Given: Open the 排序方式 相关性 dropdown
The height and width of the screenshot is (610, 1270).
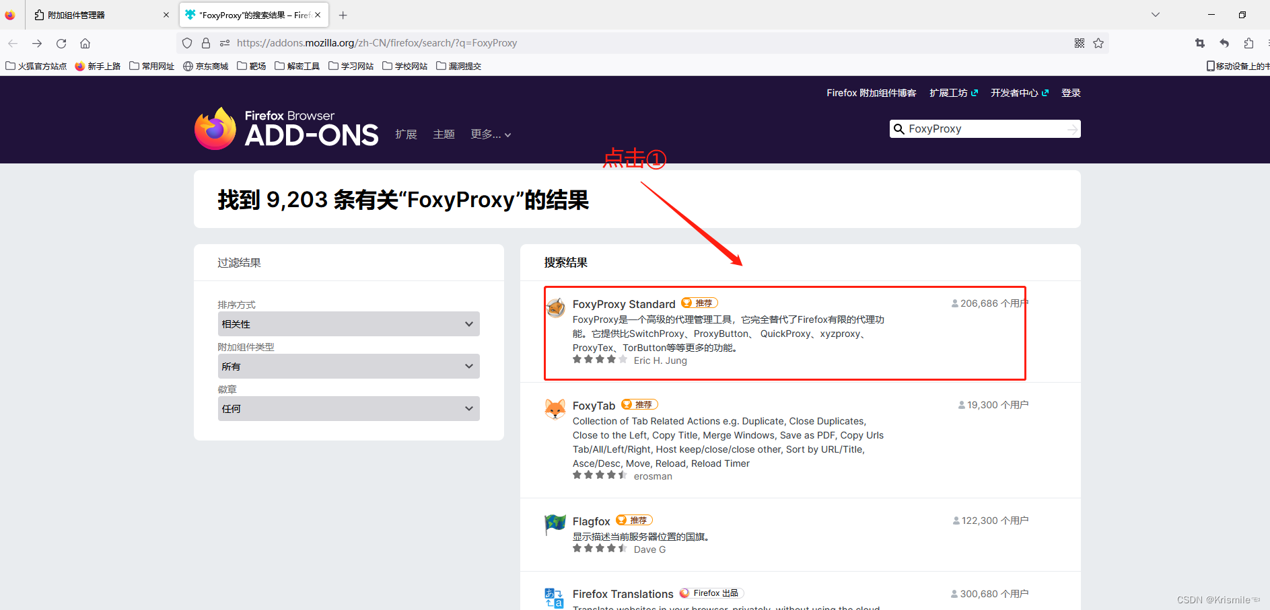Looking at the screenshot, I should (x=349, y=324).
